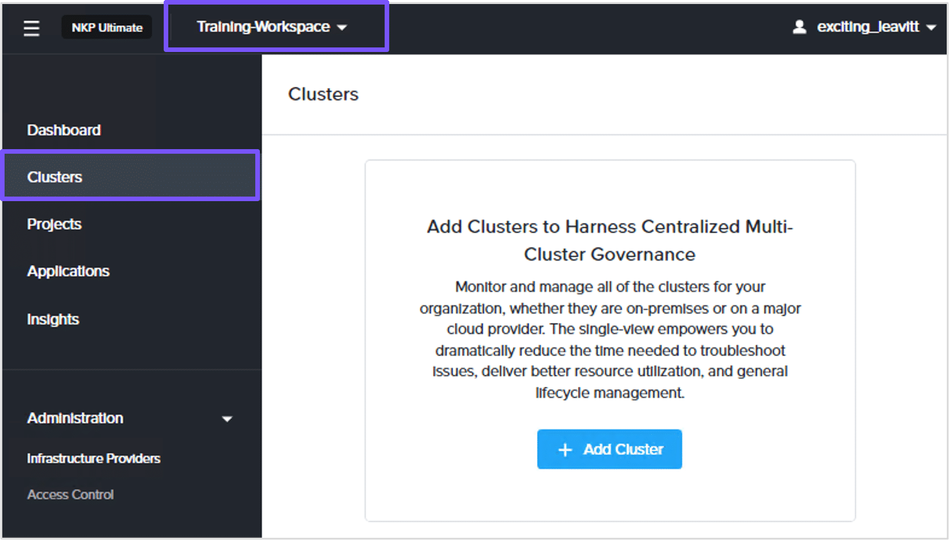The width and height of the screenshot is (949, 540).
Task: Open Infrastructure Providers under Administration
Action: click(94, 458)
